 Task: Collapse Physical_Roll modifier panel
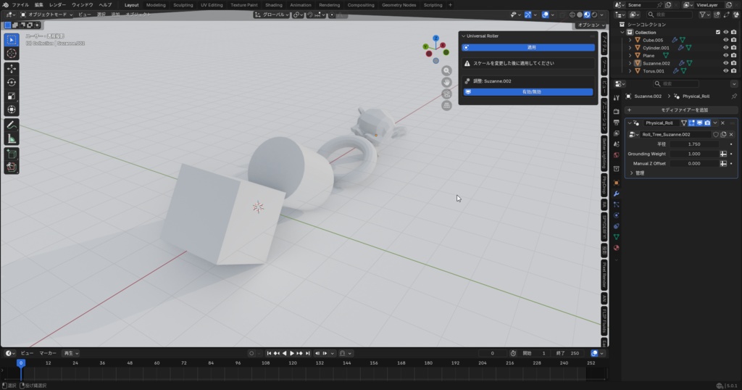(630, 123)
